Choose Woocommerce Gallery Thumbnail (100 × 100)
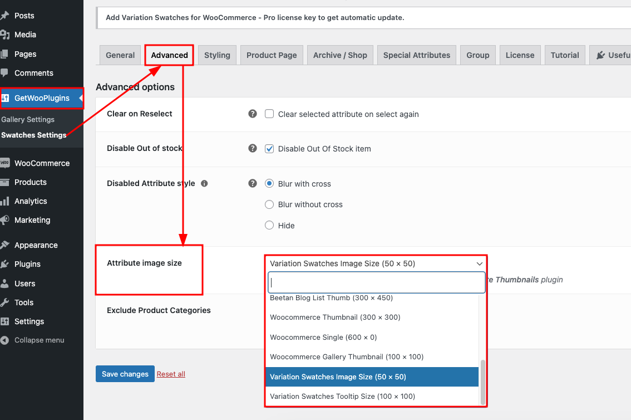The height and width of the screenshot is (420, 631). click(372, 357)
